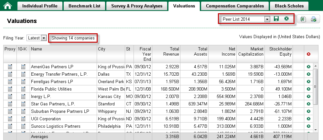
Task: Remove Ferrellgas Partners LP from list
Action: tap(308, 81)
